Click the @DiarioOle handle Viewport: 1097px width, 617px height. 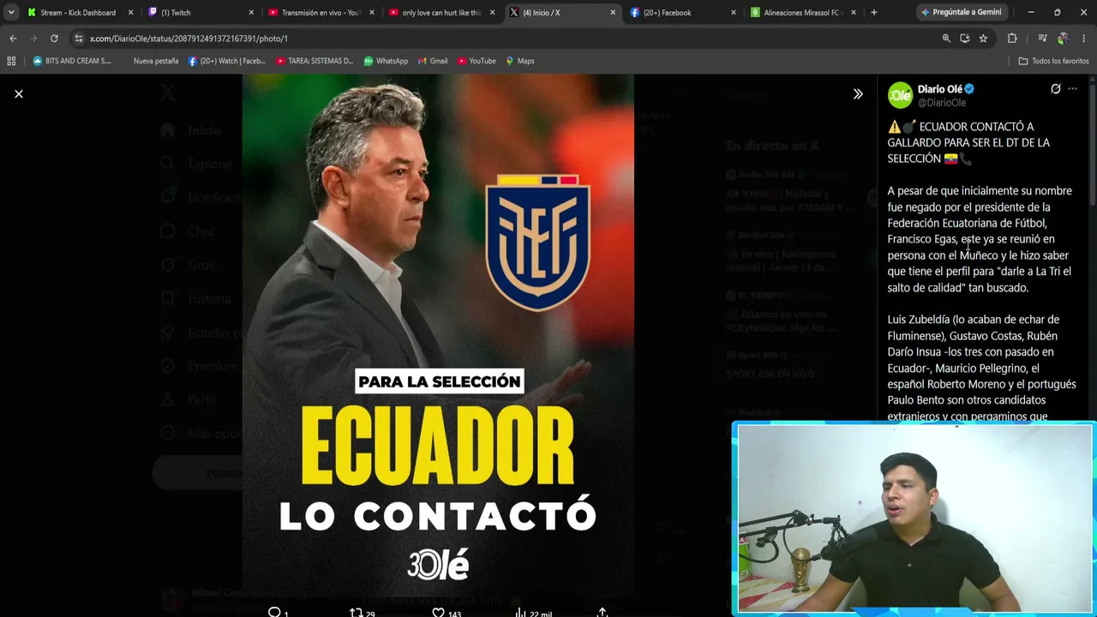942,103
